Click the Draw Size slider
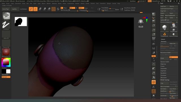Viewport: 181px width, 102px height. 110,10
